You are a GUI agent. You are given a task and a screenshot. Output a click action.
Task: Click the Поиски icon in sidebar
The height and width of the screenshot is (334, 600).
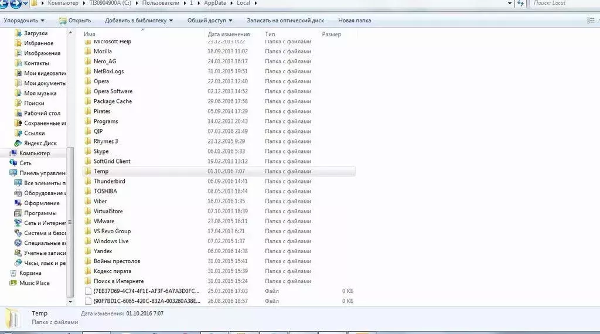(x=18, y=103)
